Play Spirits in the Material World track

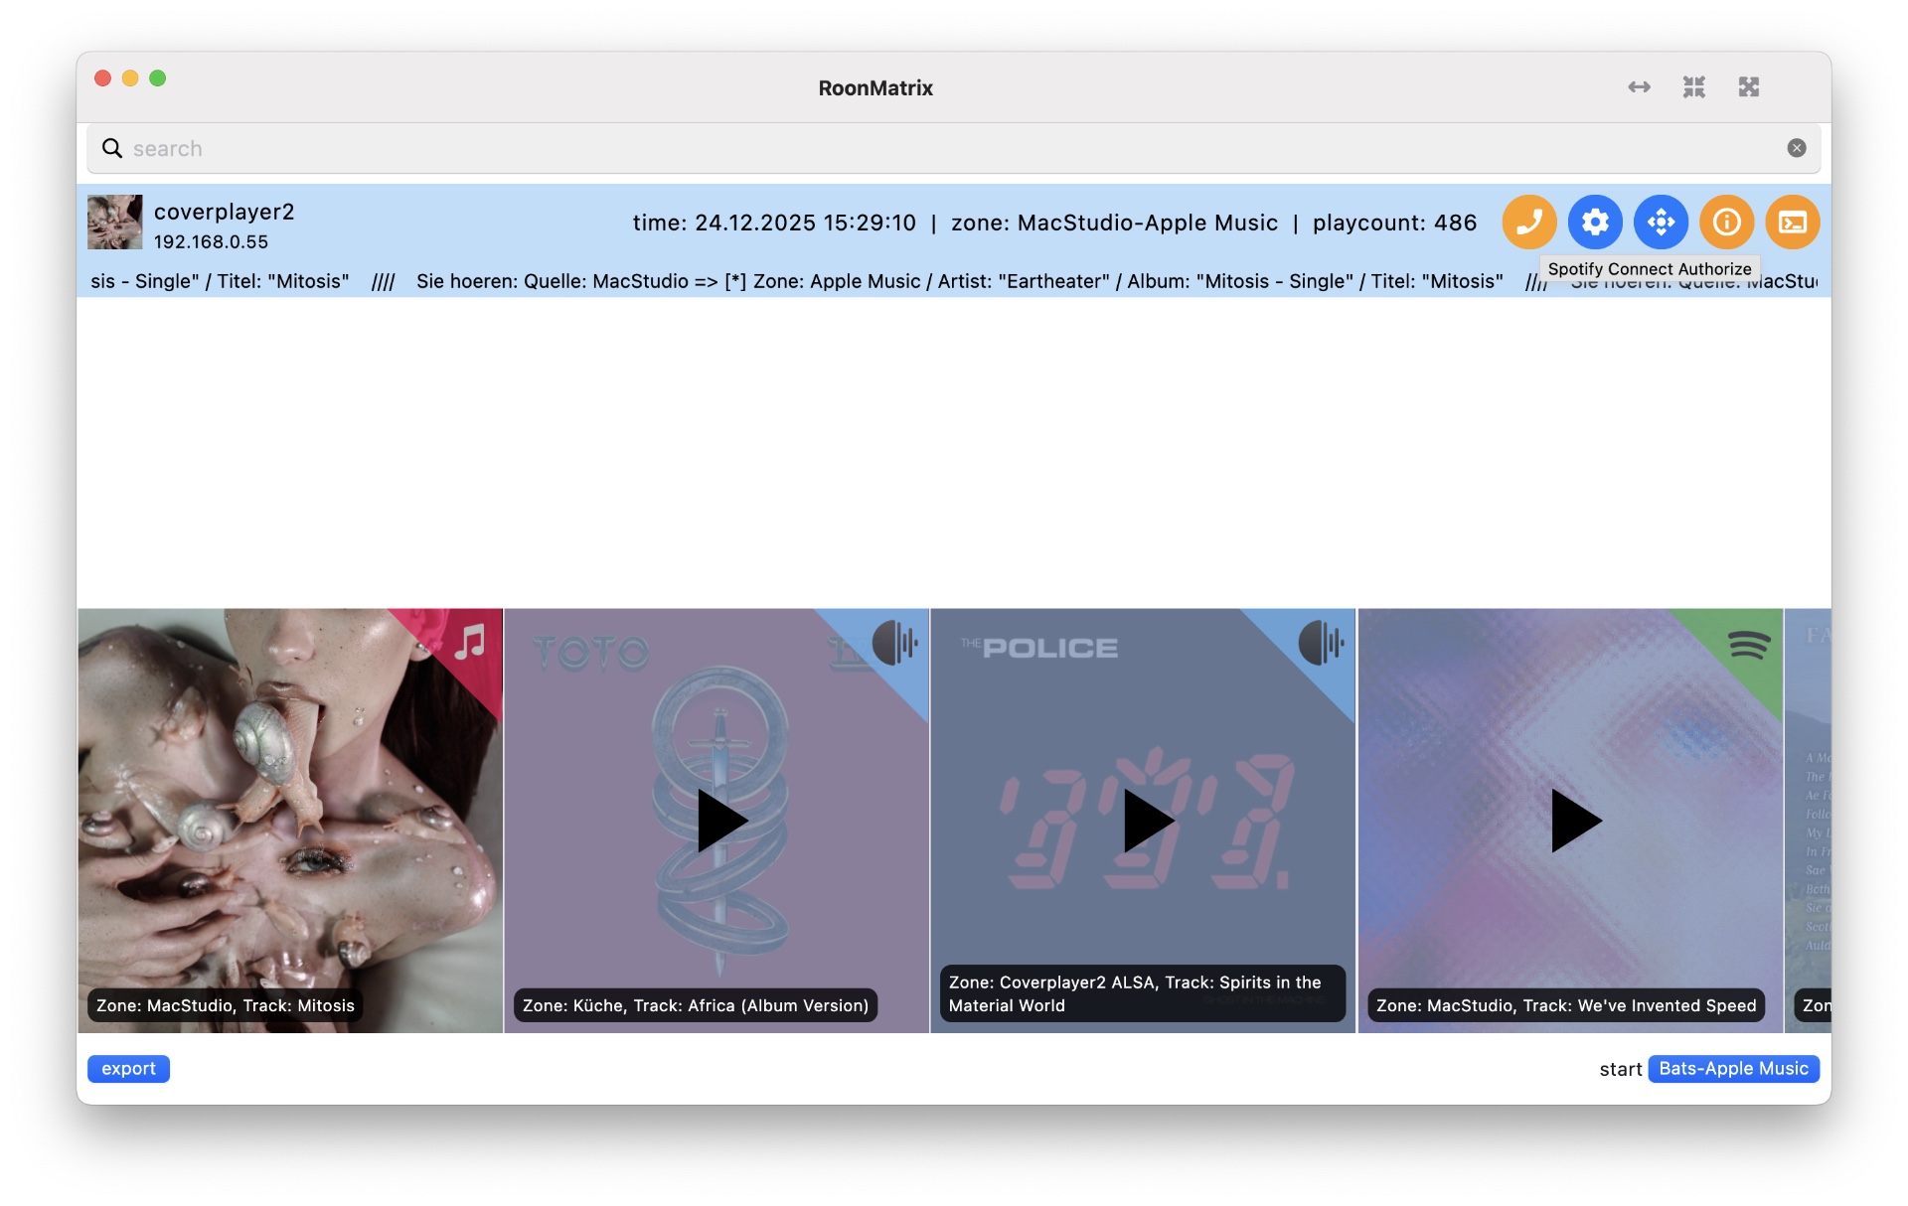point(1147,821)
